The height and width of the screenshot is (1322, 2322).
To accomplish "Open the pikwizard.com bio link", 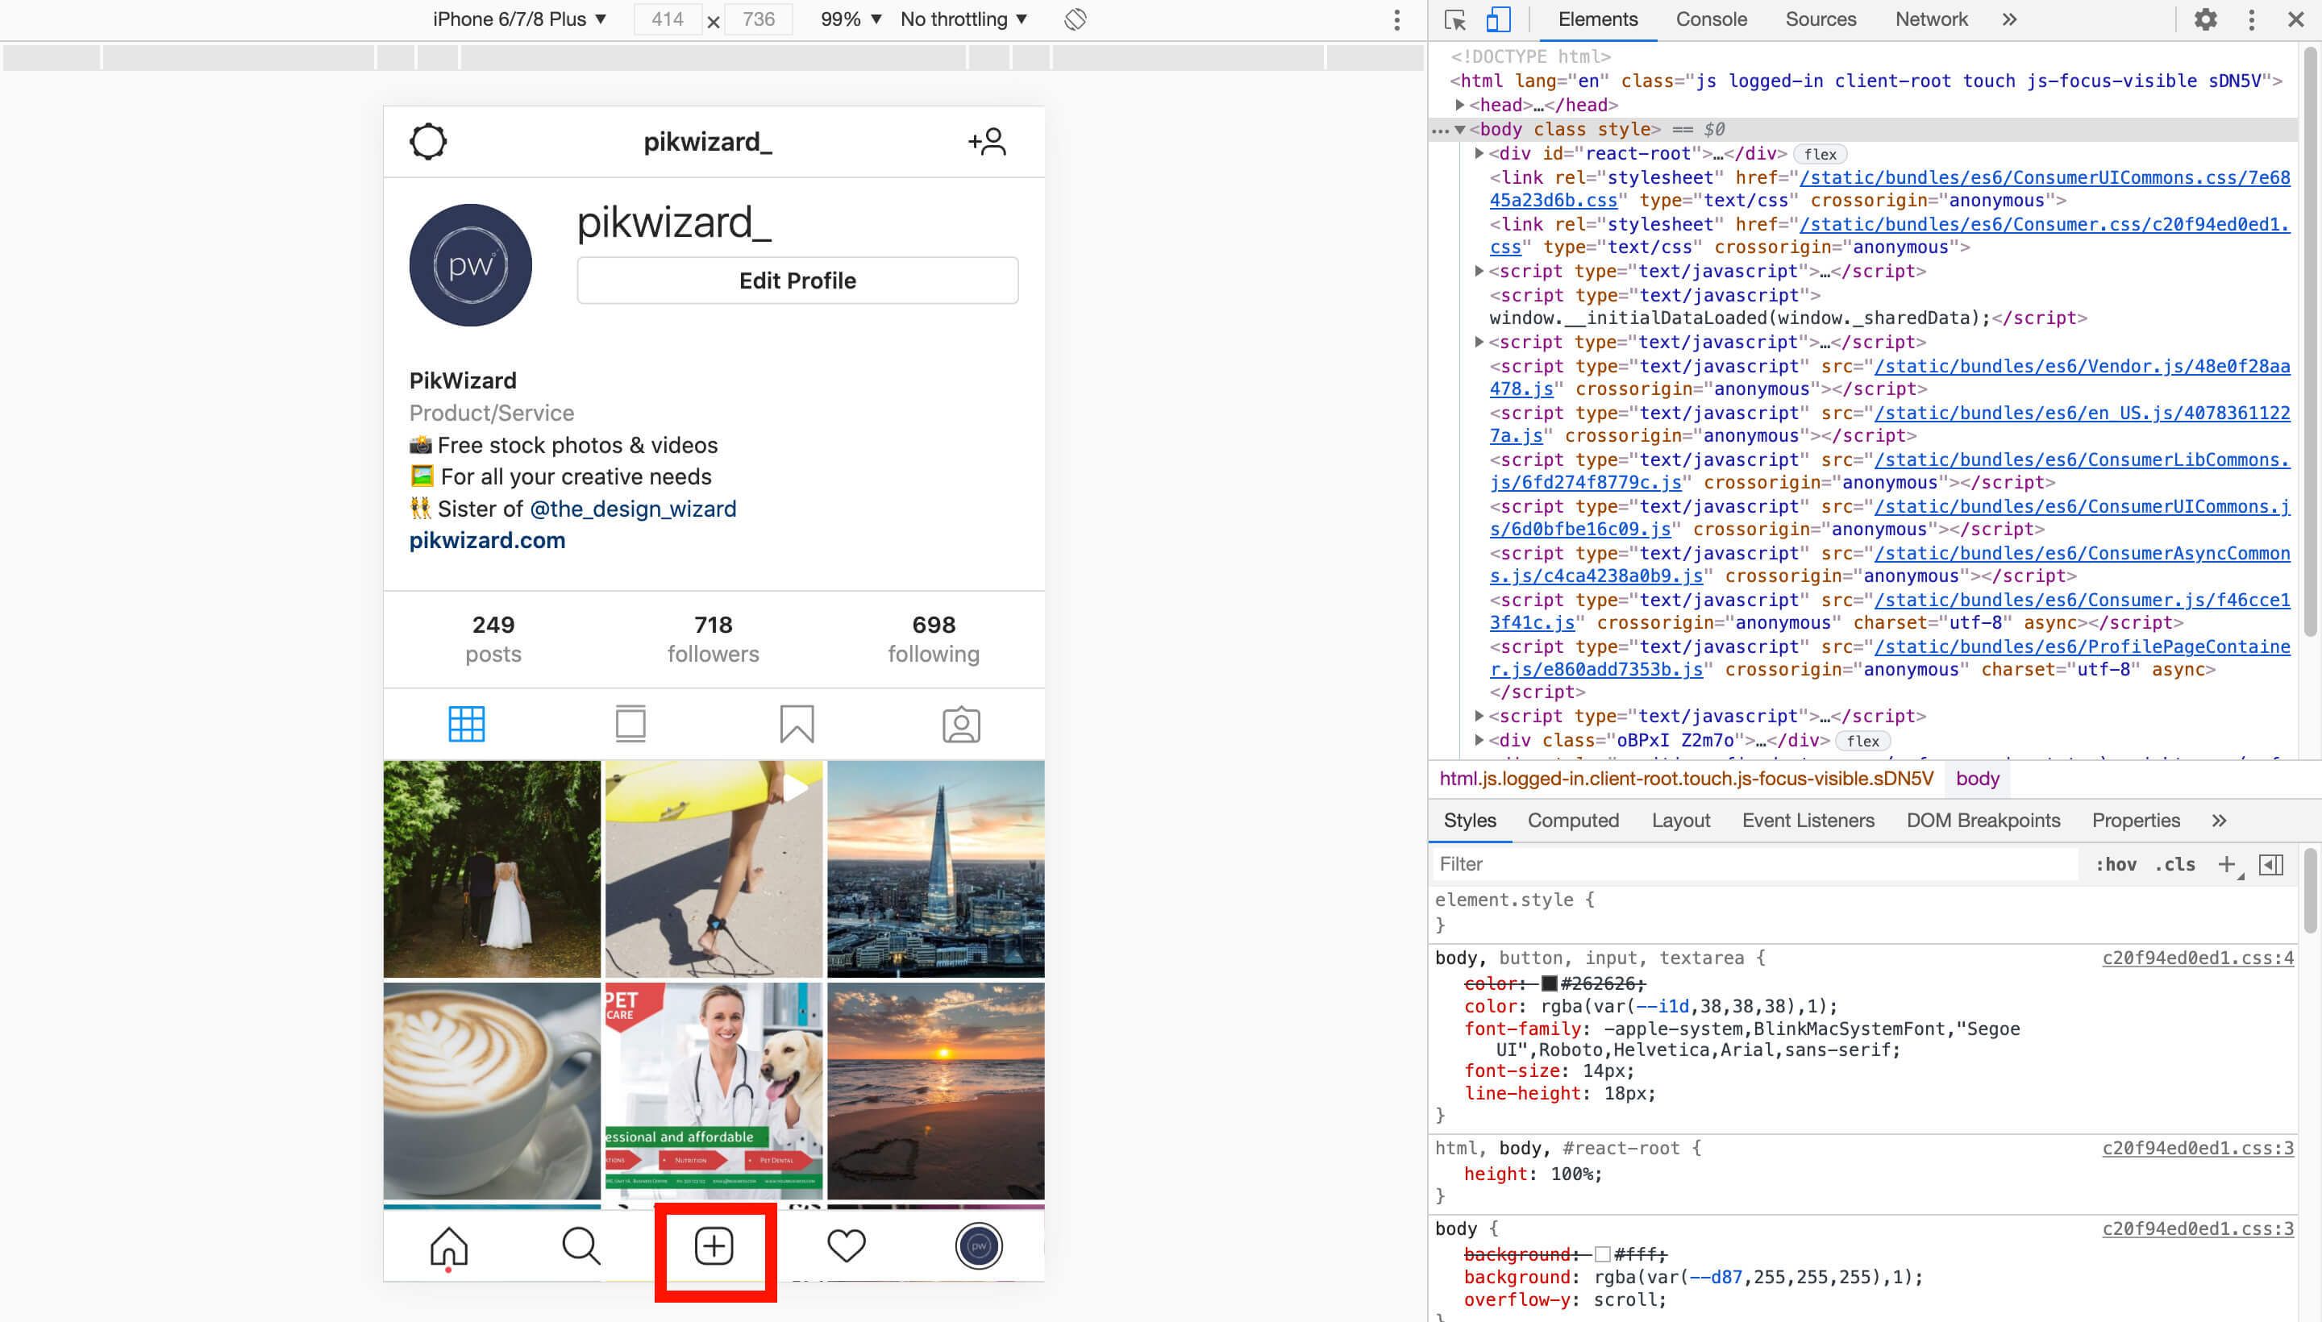I will pos(487,540).
